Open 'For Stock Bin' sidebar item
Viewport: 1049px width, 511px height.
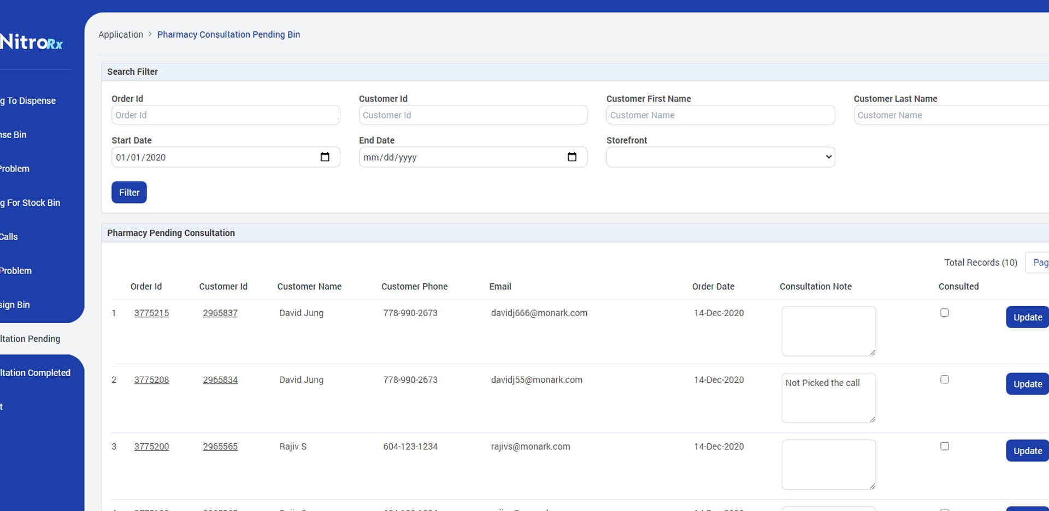click(30, 203)
